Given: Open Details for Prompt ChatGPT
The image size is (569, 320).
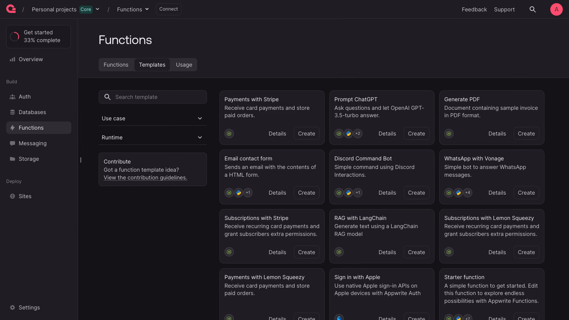Looking at the screenshot, I should click(387, 134).
